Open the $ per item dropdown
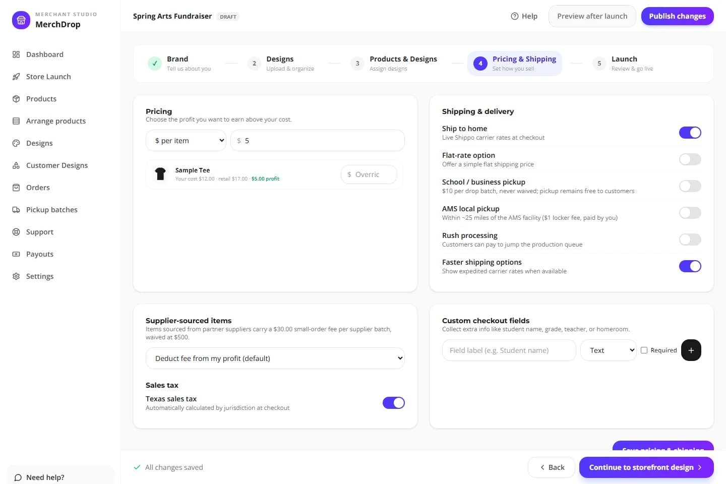 click(186, 141)
